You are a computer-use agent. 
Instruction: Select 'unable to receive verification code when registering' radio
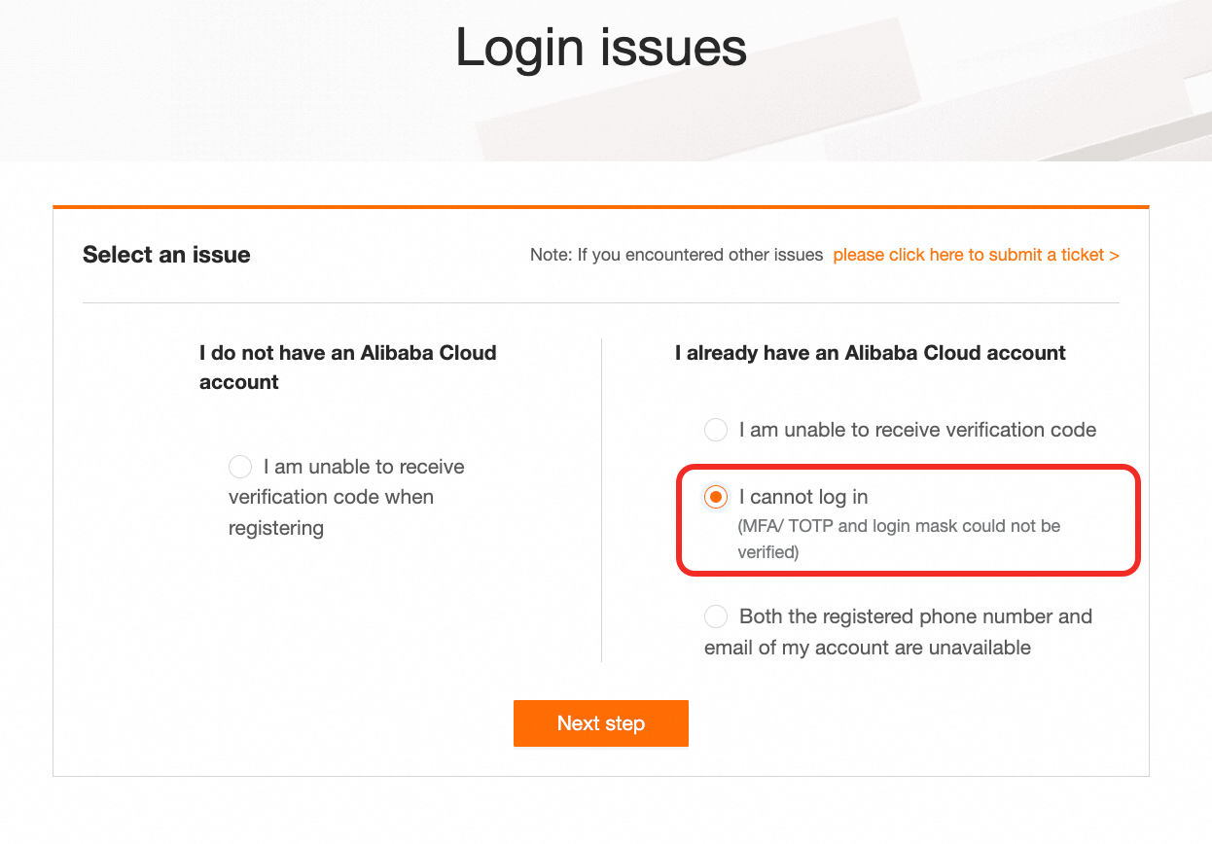240,467
